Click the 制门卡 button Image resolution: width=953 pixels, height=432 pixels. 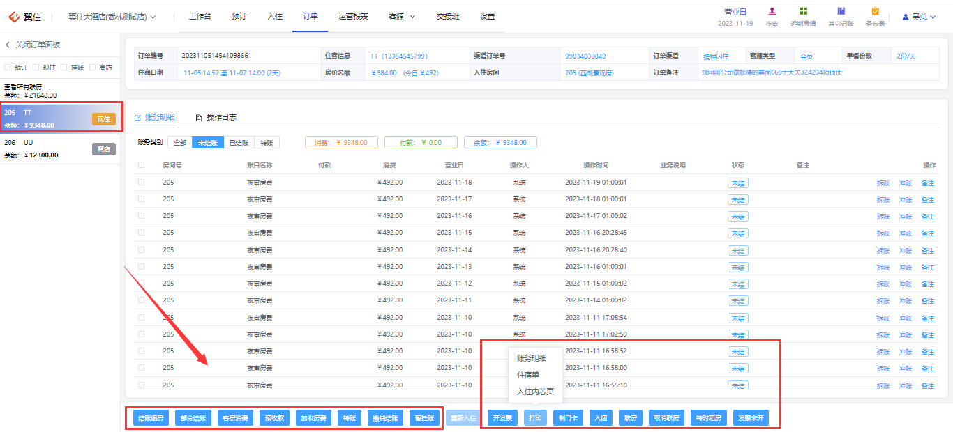pos(568,418)
